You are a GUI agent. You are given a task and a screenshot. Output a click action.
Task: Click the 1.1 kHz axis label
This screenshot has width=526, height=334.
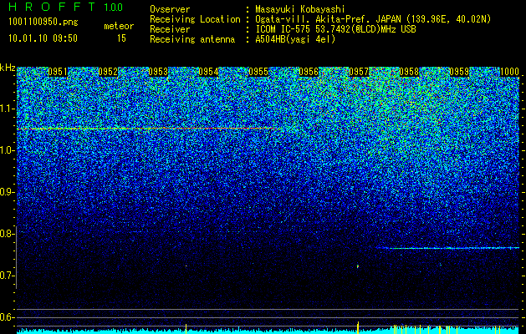click(8, 109)
